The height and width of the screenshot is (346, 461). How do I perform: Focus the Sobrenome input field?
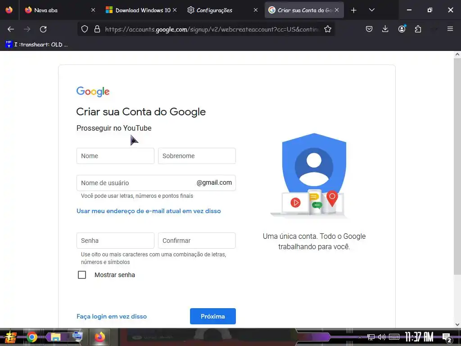[x=197, y=156]
